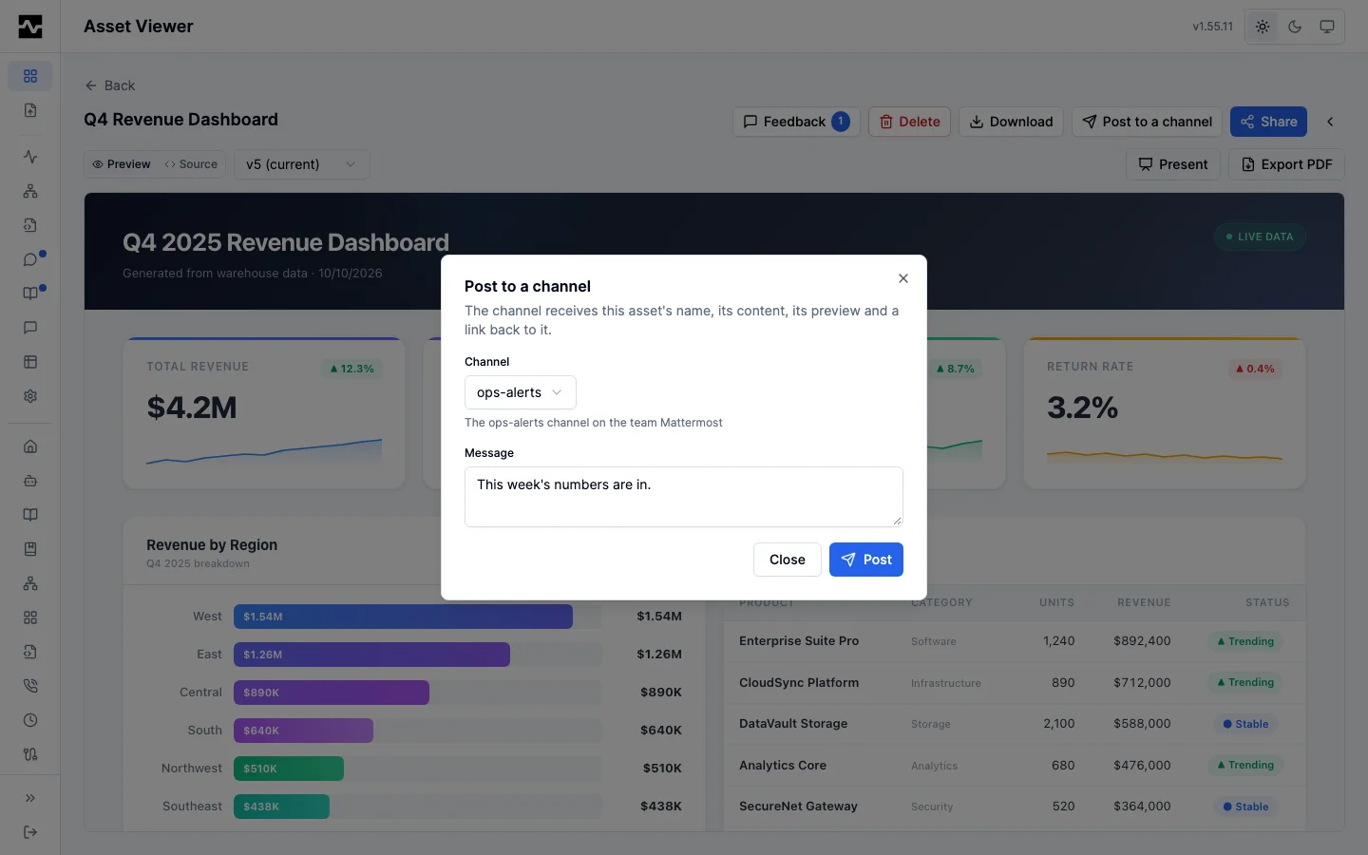Viewport: 1368px width, 855px height.
Task: Open Feedback button with badge
Action: click(x=796, y=122)
